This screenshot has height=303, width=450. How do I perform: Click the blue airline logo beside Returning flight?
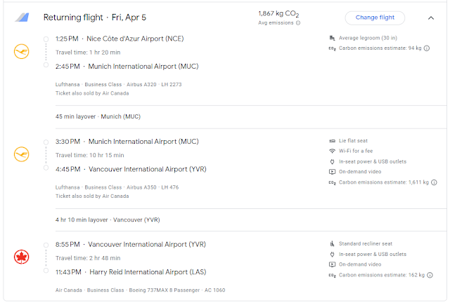(22, 17)
